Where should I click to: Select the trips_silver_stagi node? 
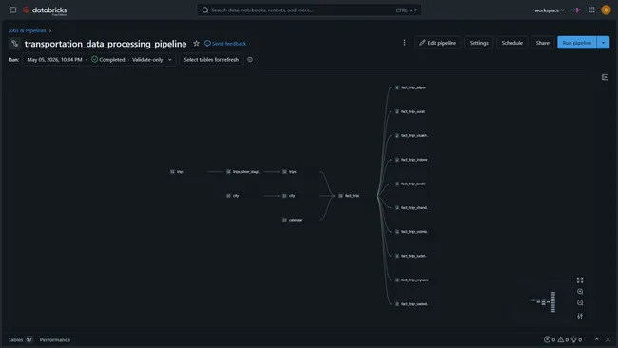pyautogui.click(x=242, y=172)
